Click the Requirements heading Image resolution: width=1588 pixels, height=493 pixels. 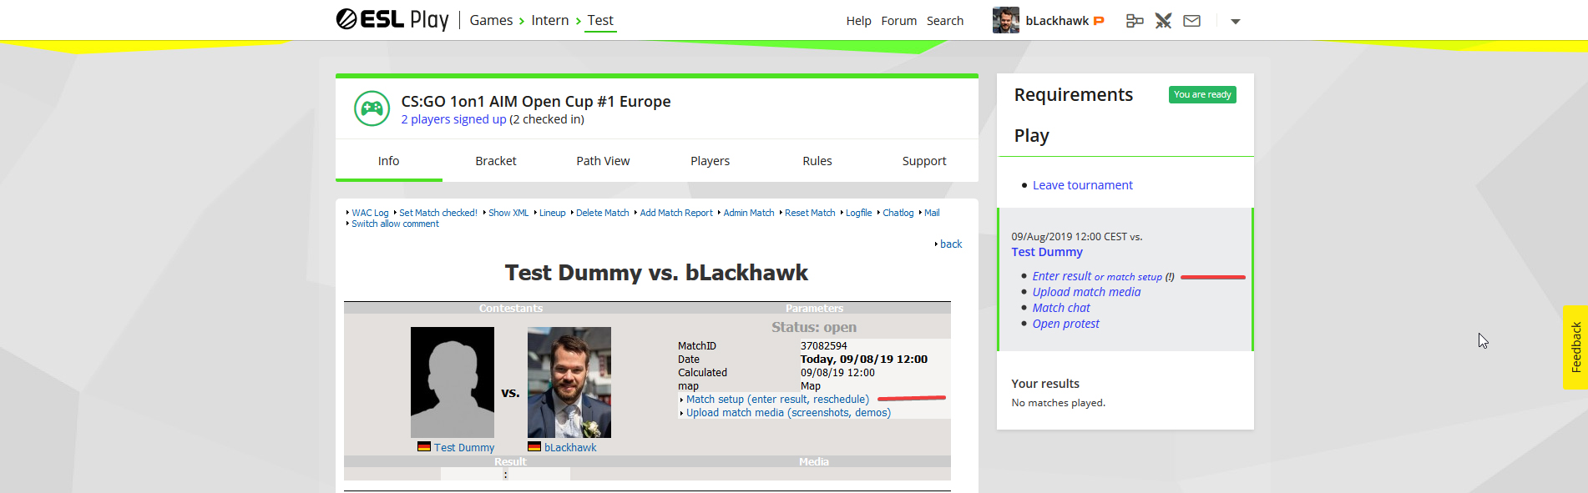(x=1074, y=95)
